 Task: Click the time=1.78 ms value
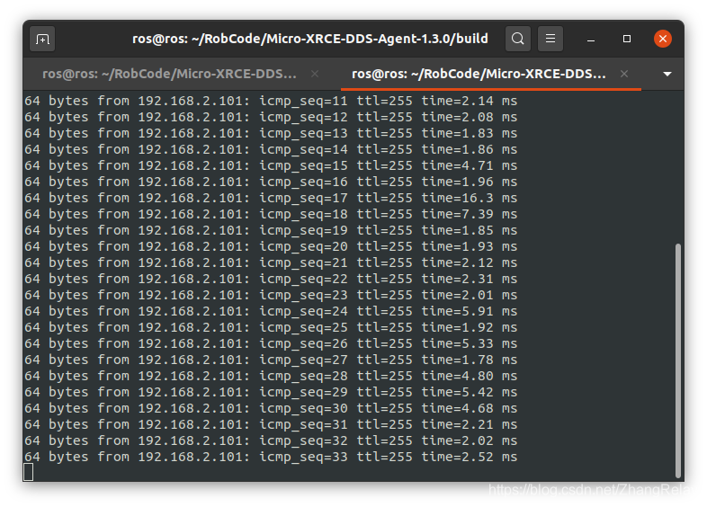[x=470, y=360]
